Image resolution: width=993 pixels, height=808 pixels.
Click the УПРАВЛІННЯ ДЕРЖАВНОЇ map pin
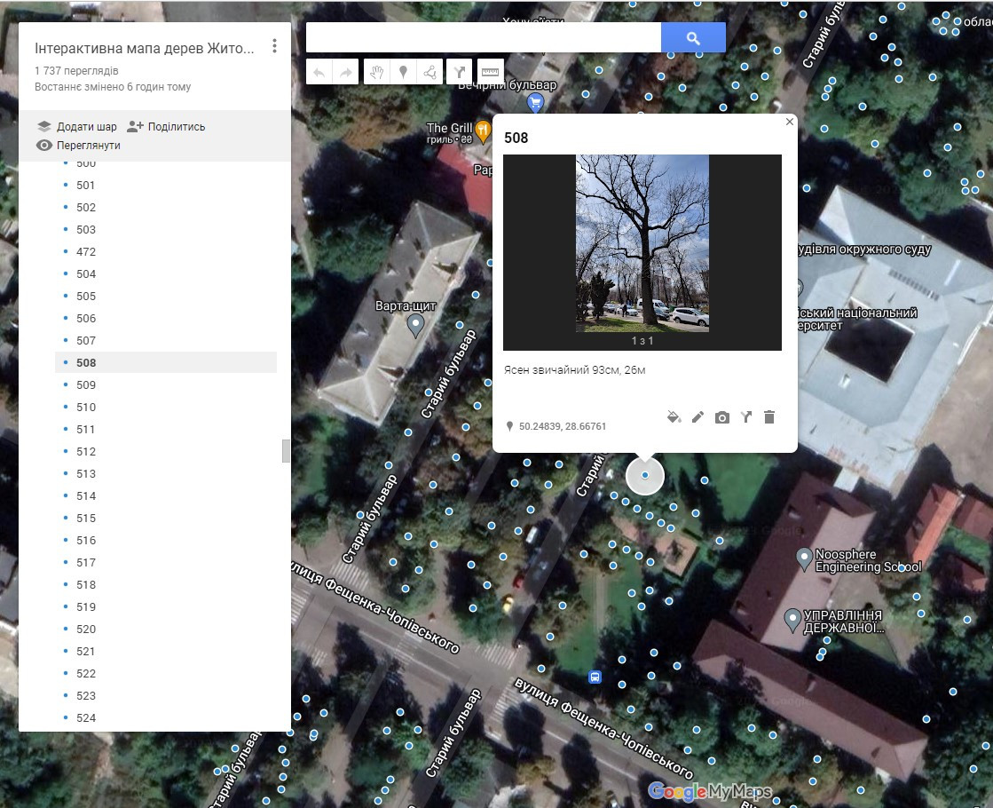(792, 620)
